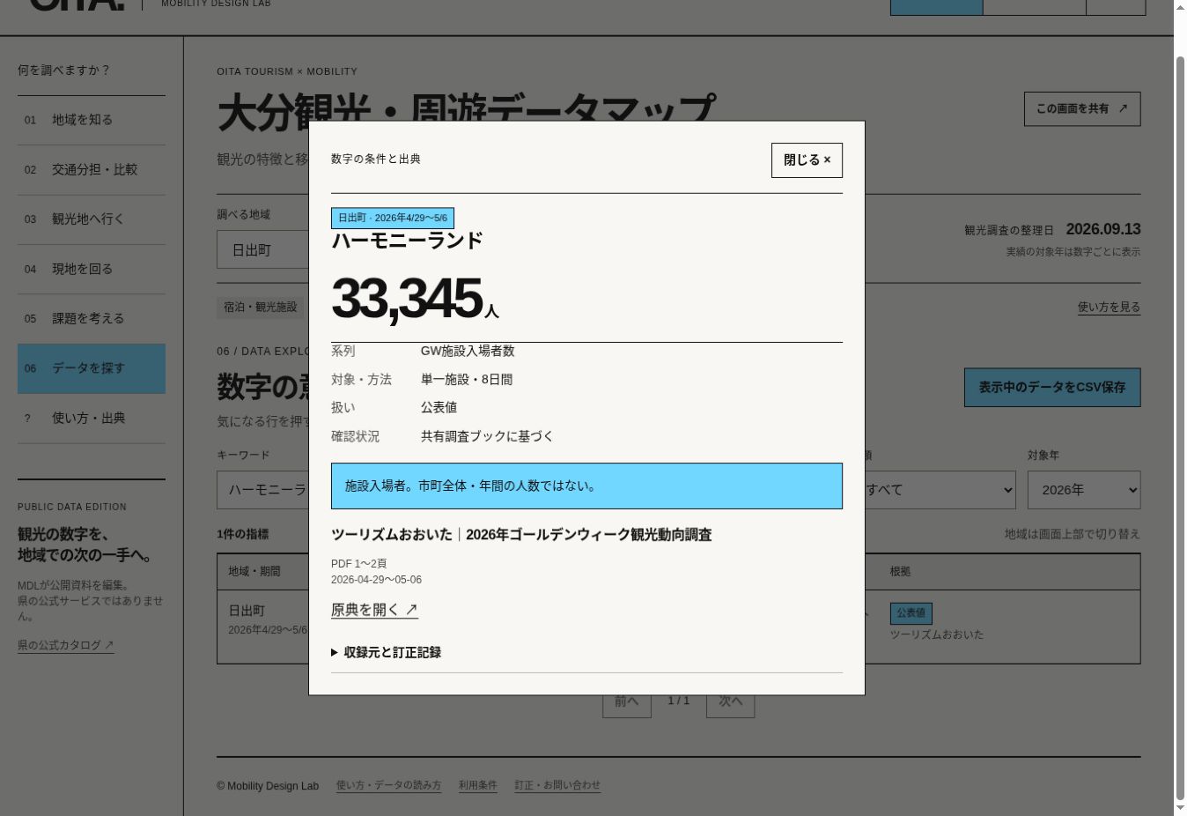Viewport: 1187px width, 816px height.
Task: Open footer link 訂正・お問い合わせ
Action: pos(557,785)
